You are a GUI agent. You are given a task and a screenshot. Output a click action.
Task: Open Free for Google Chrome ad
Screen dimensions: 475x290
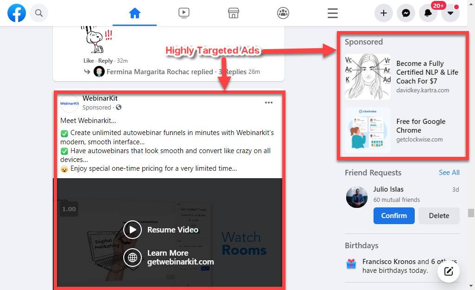[421, 126]
